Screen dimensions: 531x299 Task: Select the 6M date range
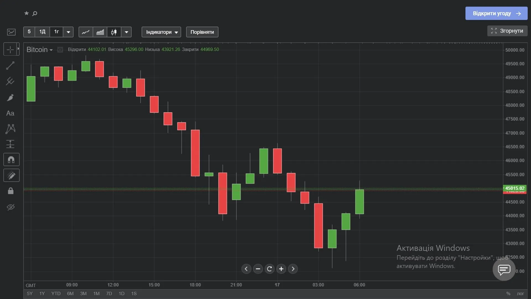[70, 293]
